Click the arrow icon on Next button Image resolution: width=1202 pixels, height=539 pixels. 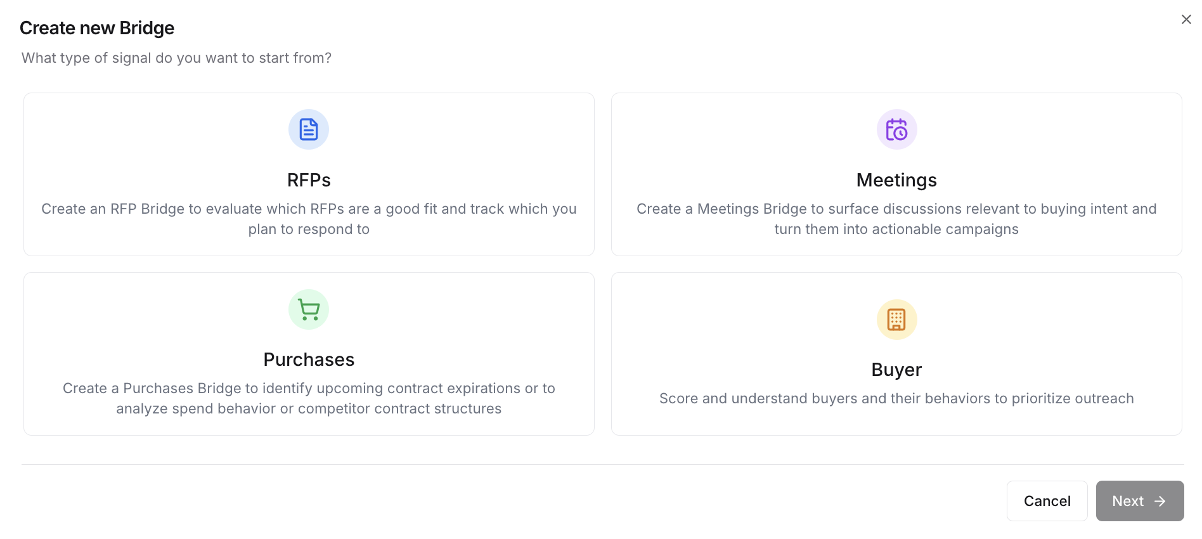pyautogui.click(x=1160, y=501)
